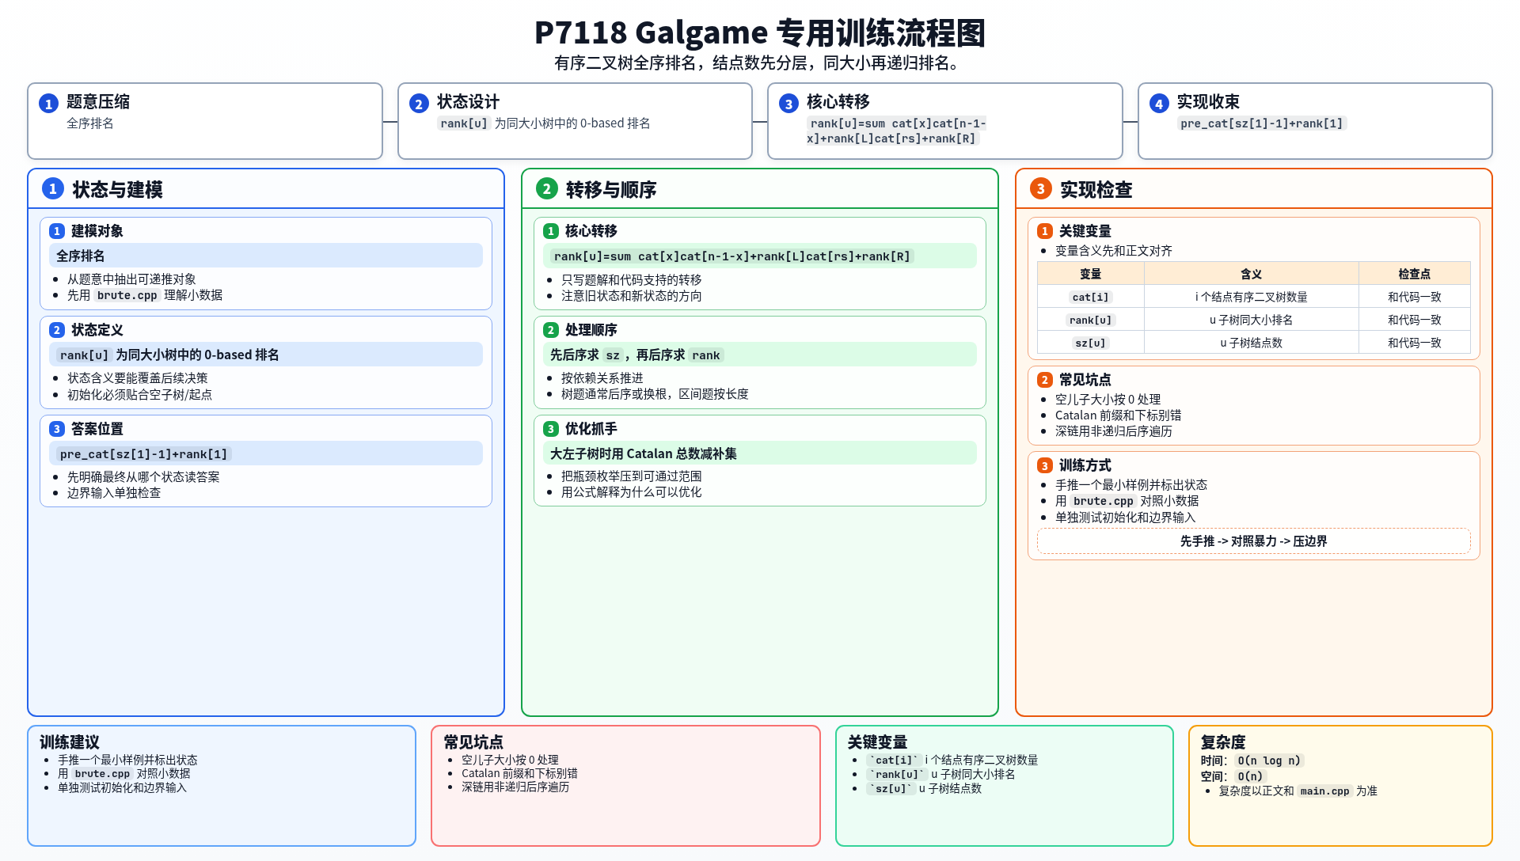
Task: Click the 大左子树时用 Catalan 总数减补集 bar
Action: (760, 453)
